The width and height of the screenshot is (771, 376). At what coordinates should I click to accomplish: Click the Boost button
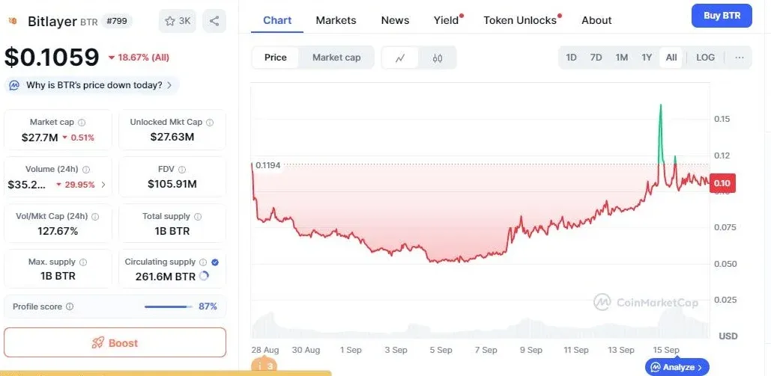115,342
